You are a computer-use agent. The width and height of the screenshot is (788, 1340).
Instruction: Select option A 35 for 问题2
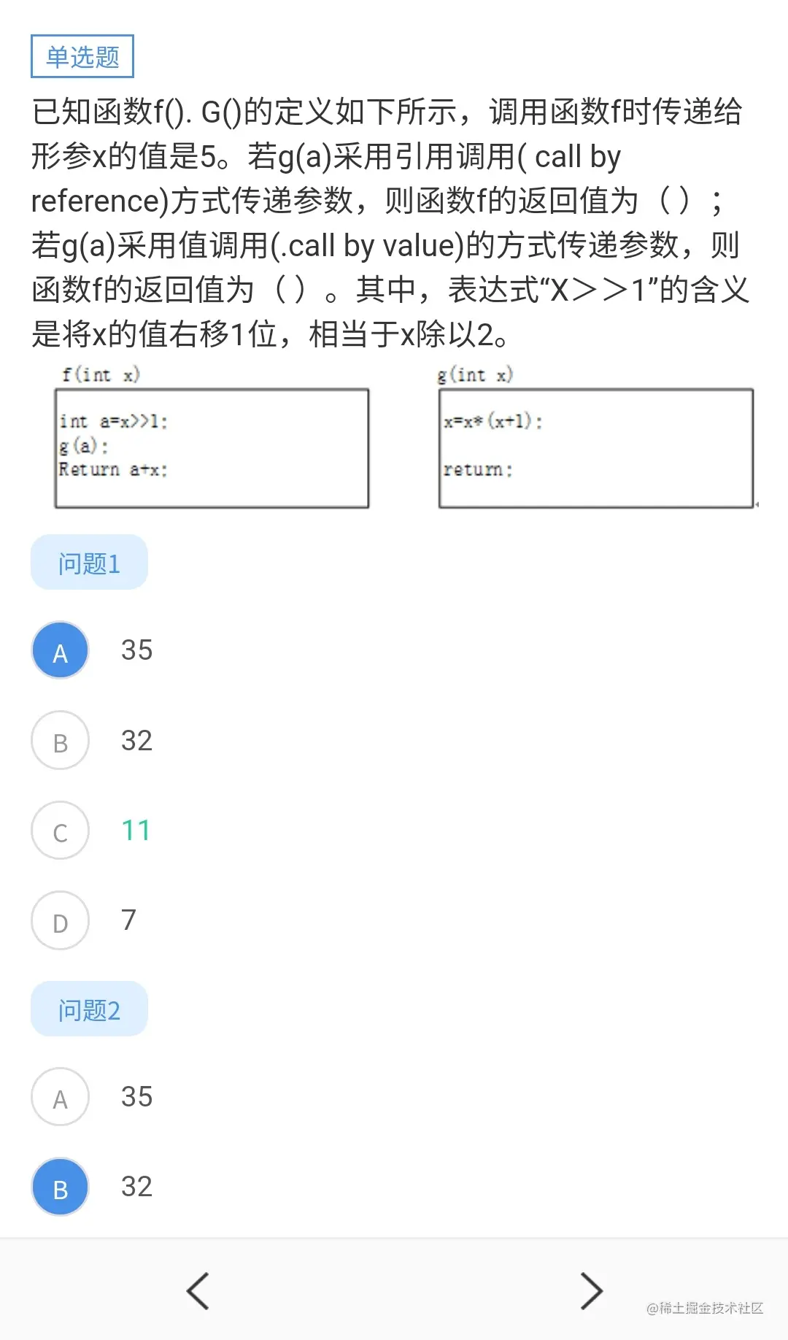[x=60, y=1097]
